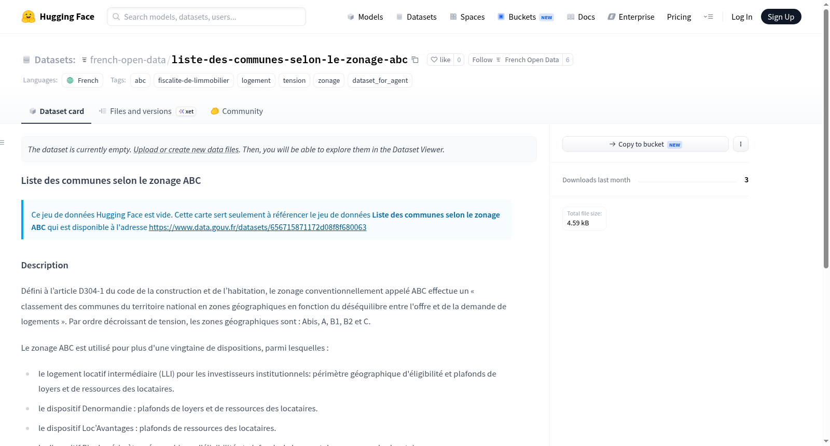This screenshot has height=446, width=830.
Task: Click the french-open-data organization link
Action: click(x=128, y=60)
